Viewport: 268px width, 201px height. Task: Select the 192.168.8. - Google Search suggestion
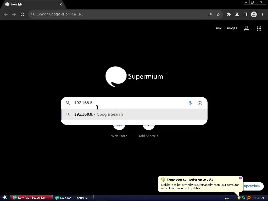click(134, 114)
